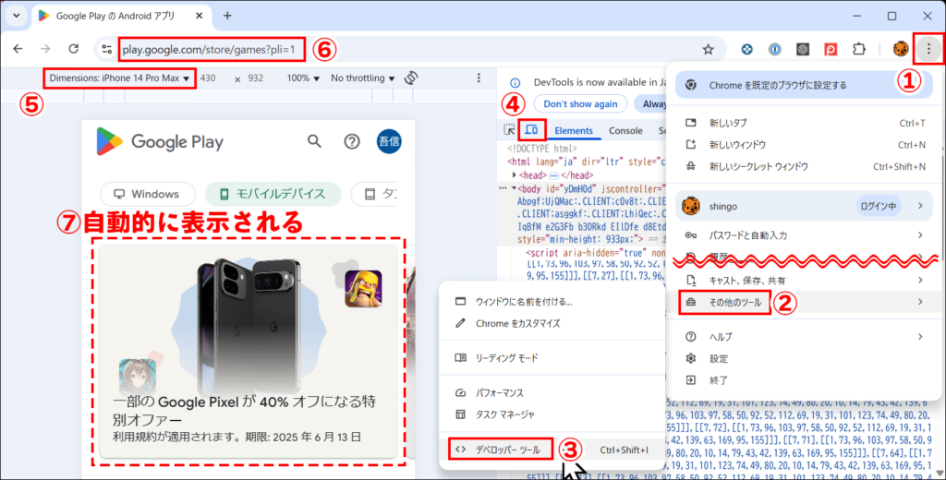Reload the page with refresh icon

tap(74, 49)
